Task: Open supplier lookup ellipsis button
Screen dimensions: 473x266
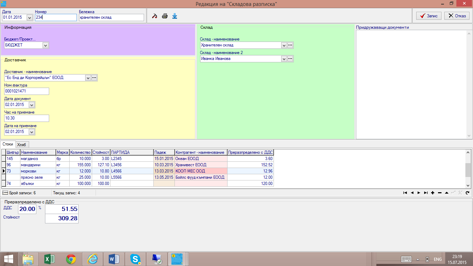Action: pos(94,78)
